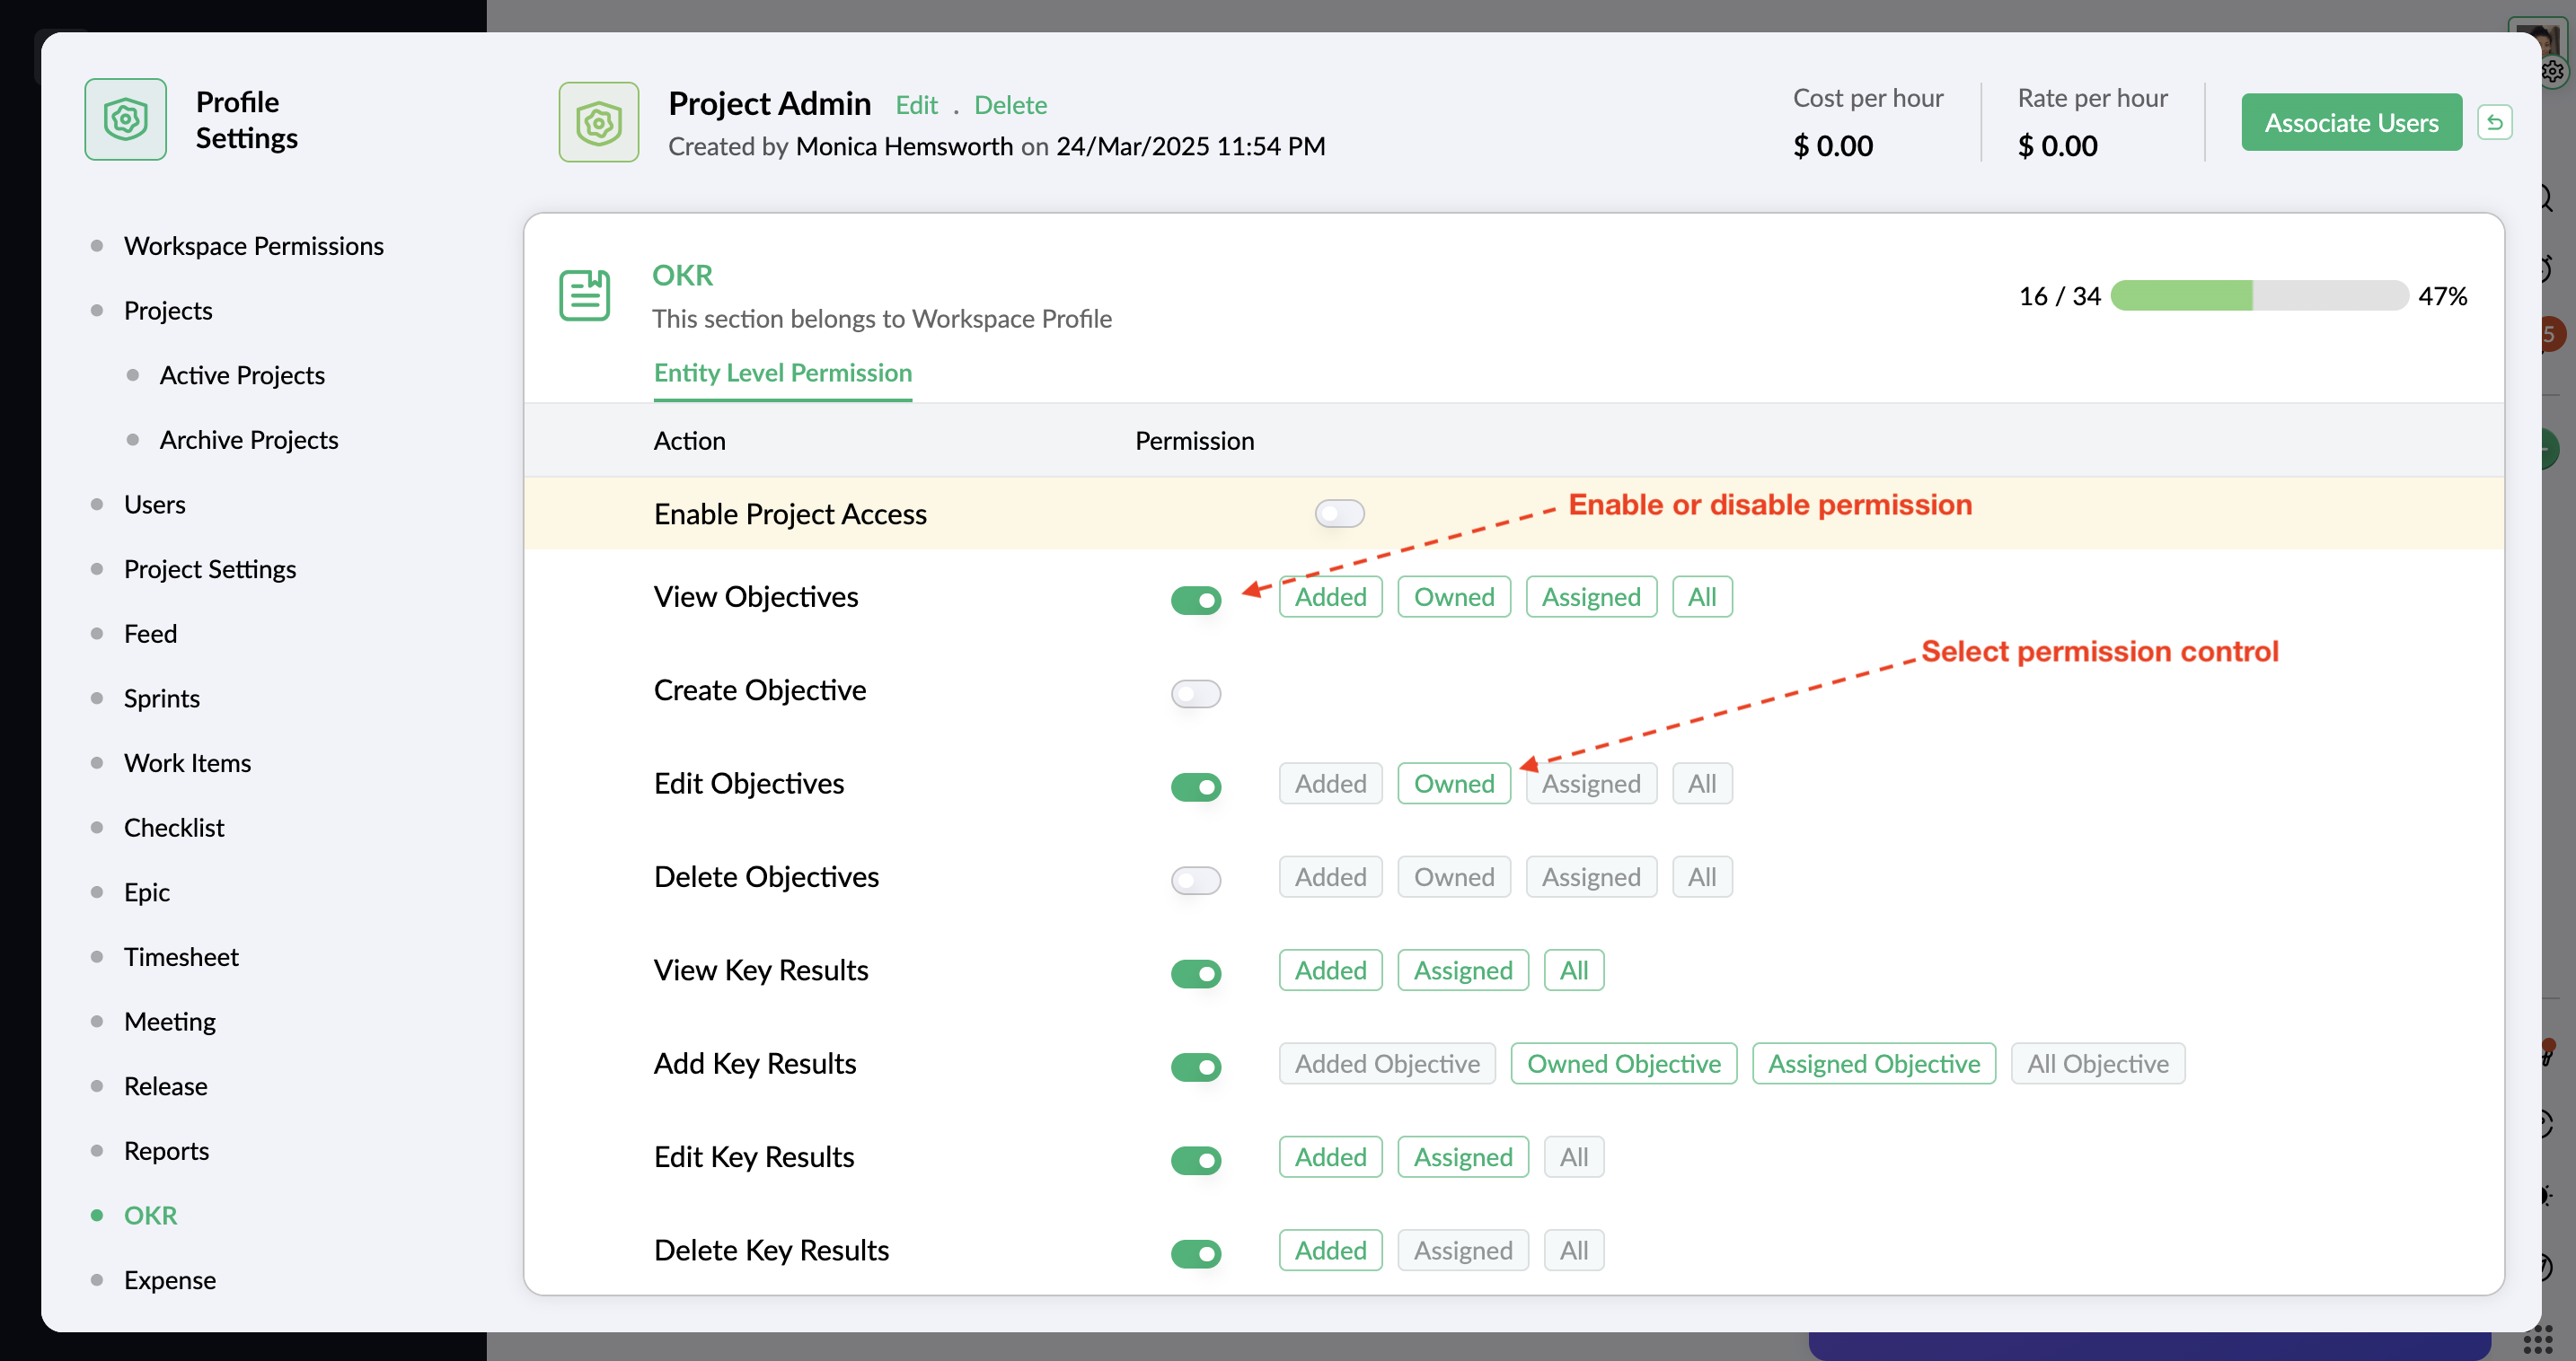
Task: Click the Profile Settings shield icon
Action: 125,120
